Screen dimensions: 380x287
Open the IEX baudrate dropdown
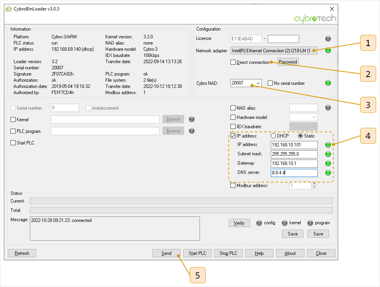tap(314, 127)
